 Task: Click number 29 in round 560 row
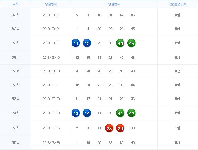(122, 29)
